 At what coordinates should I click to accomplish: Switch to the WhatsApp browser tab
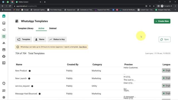[8, 2]
